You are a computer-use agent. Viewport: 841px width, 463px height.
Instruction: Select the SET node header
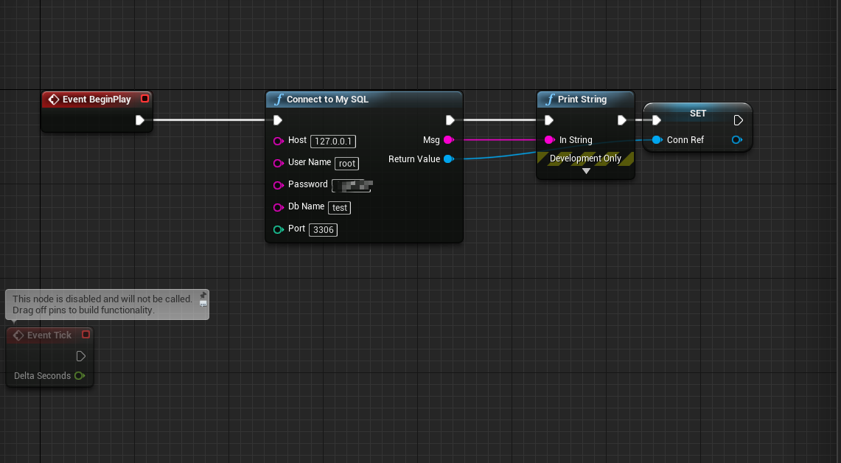[697, 114]
